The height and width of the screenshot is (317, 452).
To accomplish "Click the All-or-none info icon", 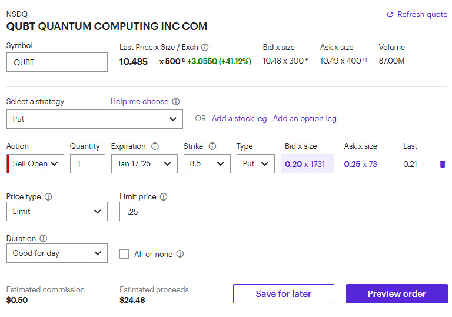I will (x=180, y=254).
